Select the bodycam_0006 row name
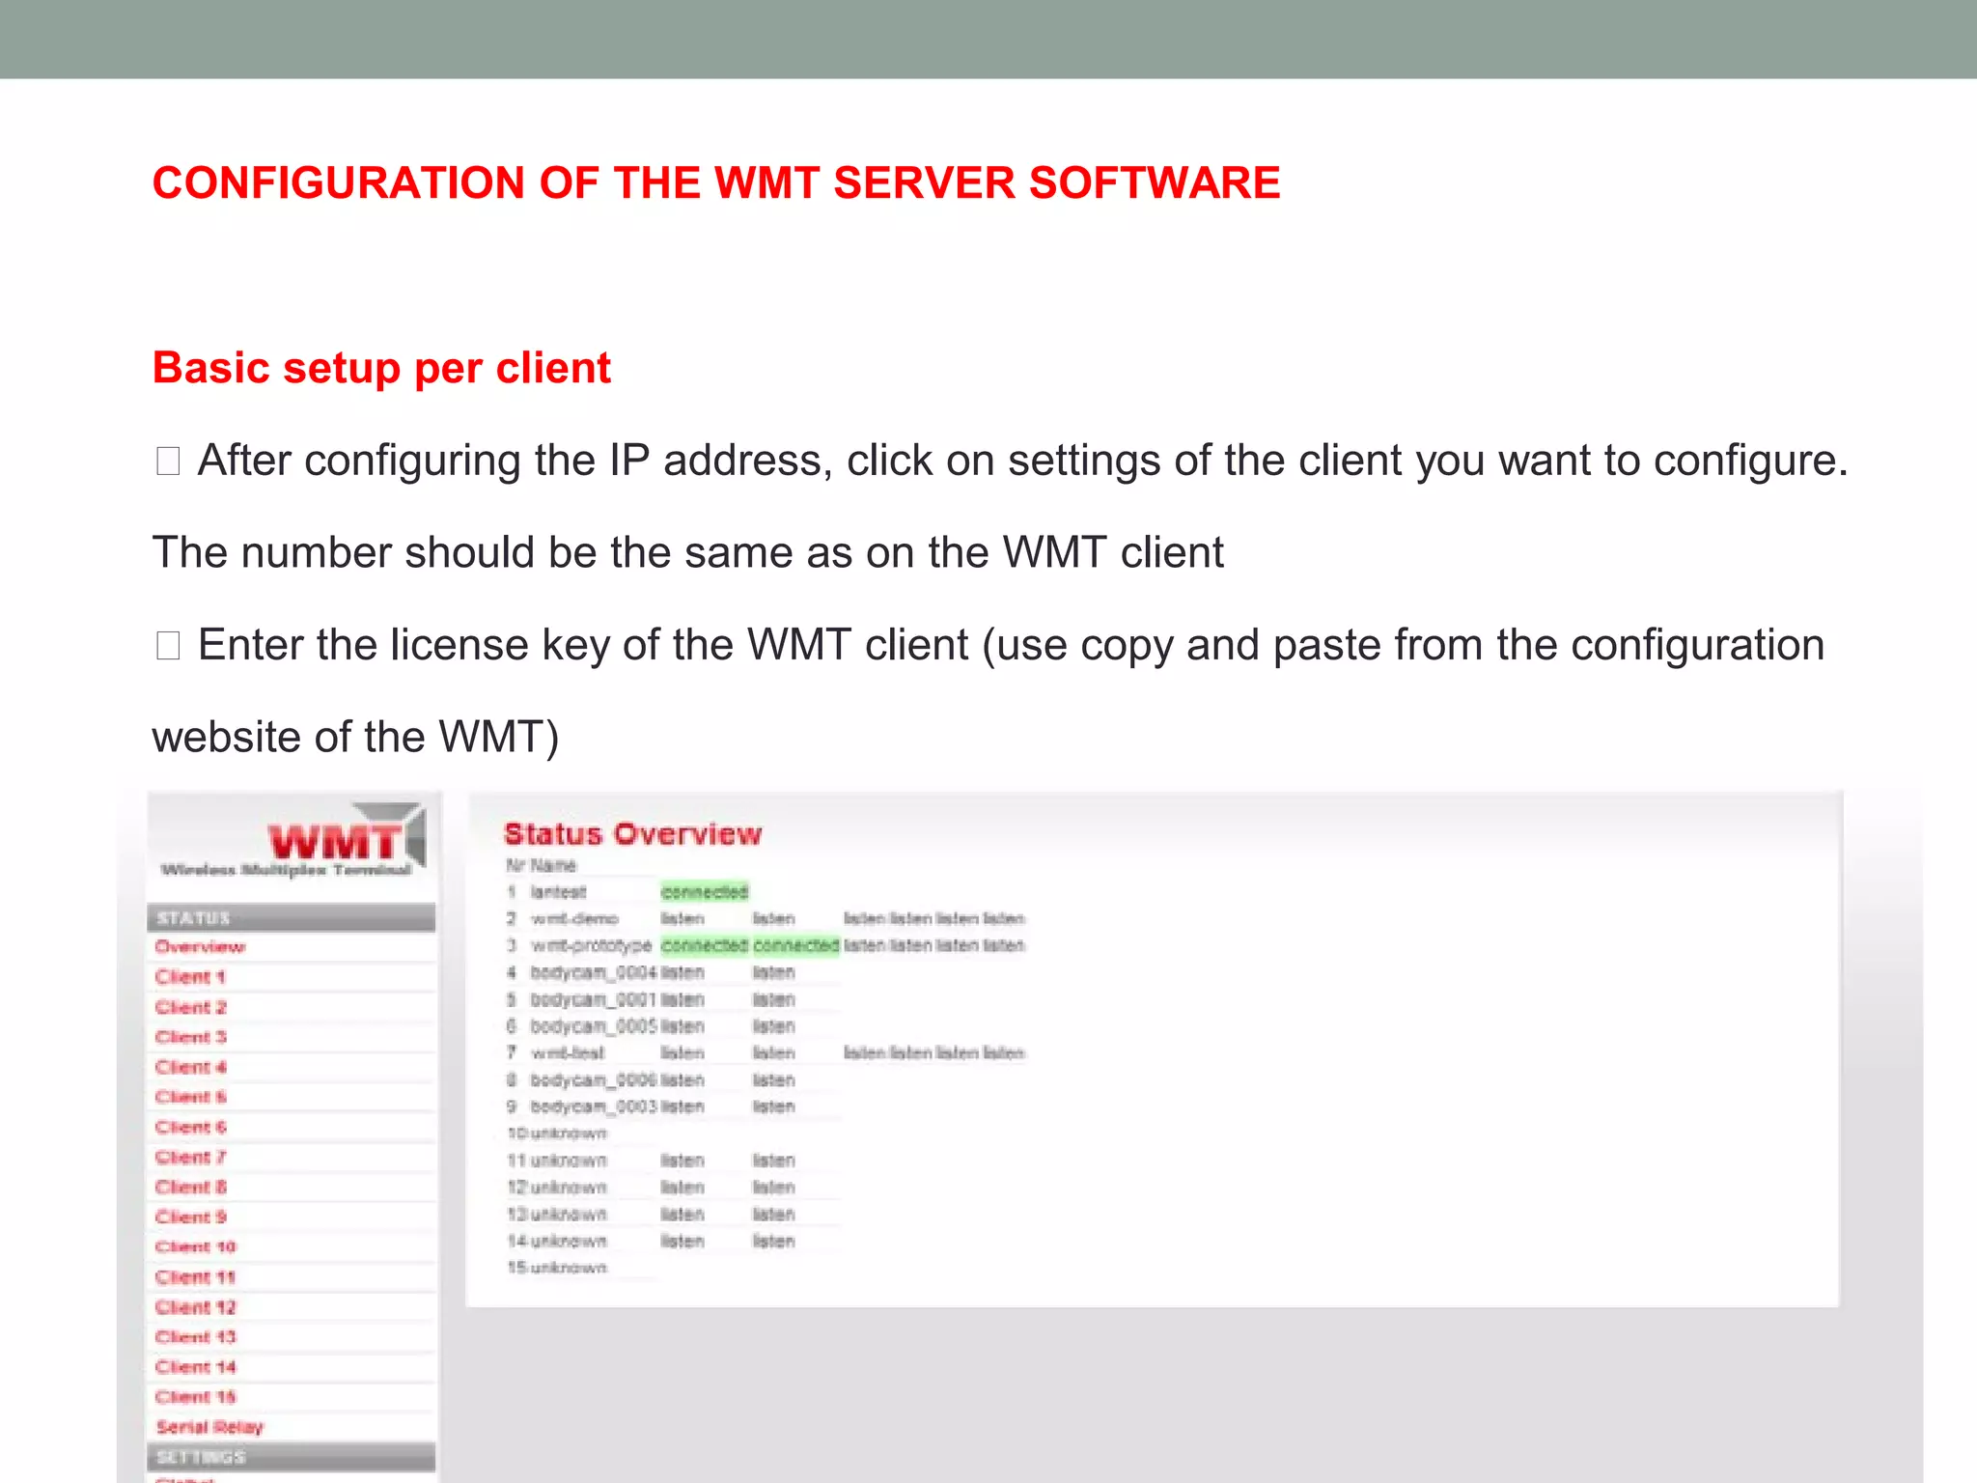This screenshot has width=1977, height=1483. (593, 1079)
